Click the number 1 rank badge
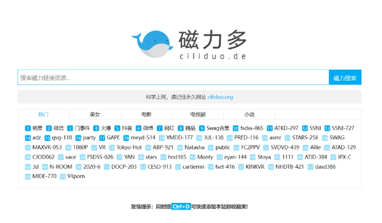Image resolution: width=382 pixels, height=223 pixels. [28, 128]
